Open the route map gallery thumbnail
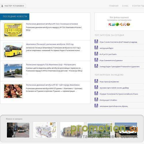This screenshot has height=144, width=144. click(x=45, y=130)
